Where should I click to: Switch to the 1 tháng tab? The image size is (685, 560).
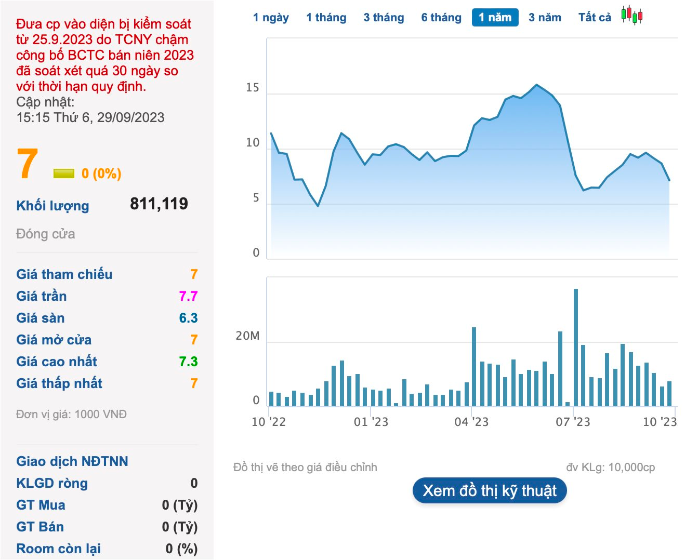point(326,18)
